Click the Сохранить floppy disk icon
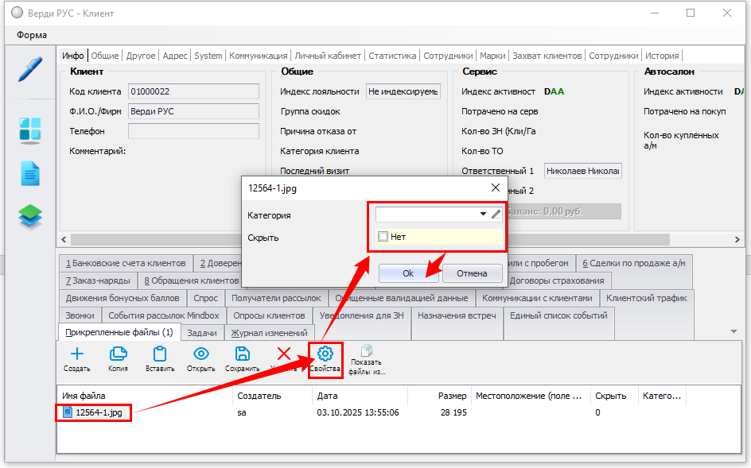Viewport: 751px width, 468px height. click(242, 358)
